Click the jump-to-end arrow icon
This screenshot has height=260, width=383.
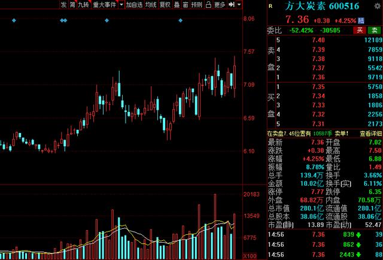pyautogui.click(x=232, y=4)
